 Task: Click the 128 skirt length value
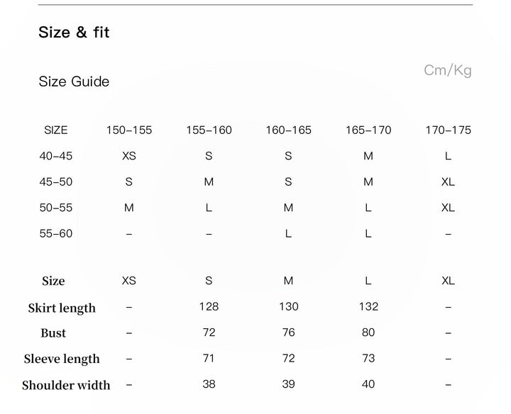tap(209, 307)
